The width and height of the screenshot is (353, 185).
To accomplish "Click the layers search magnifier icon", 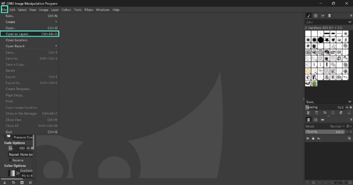I will (x=349, y=138).
